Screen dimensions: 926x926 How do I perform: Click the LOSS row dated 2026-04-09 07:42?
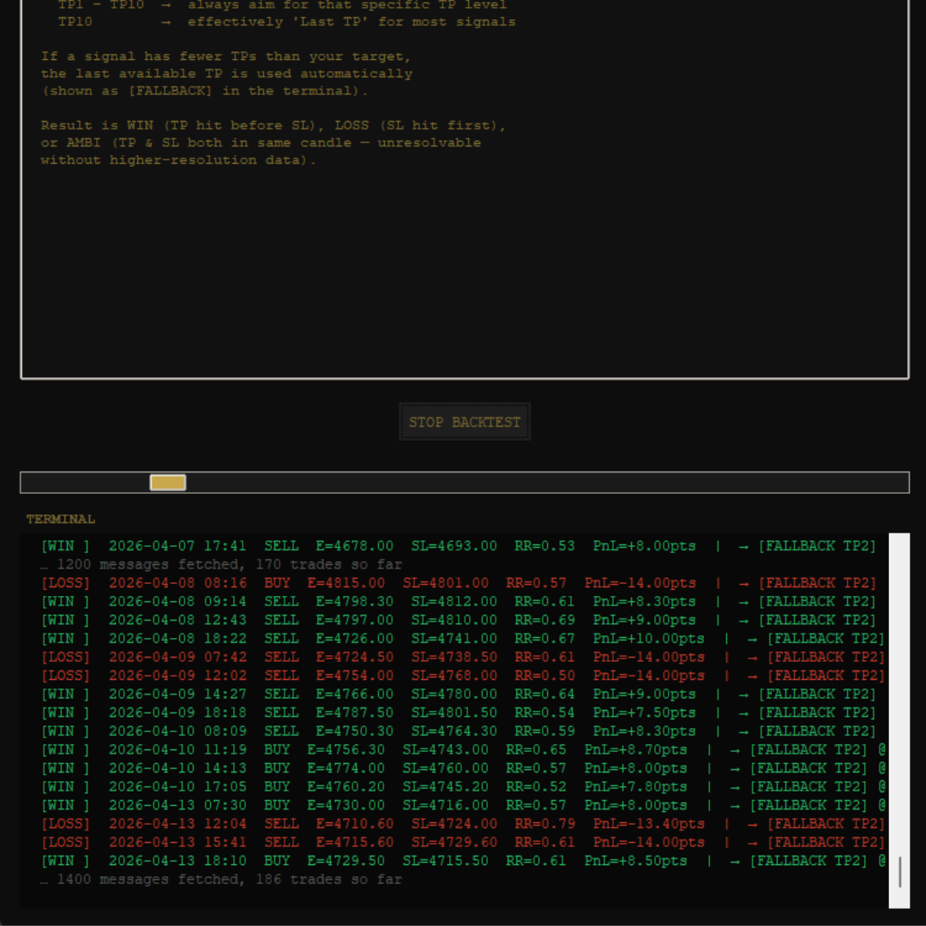462,657
